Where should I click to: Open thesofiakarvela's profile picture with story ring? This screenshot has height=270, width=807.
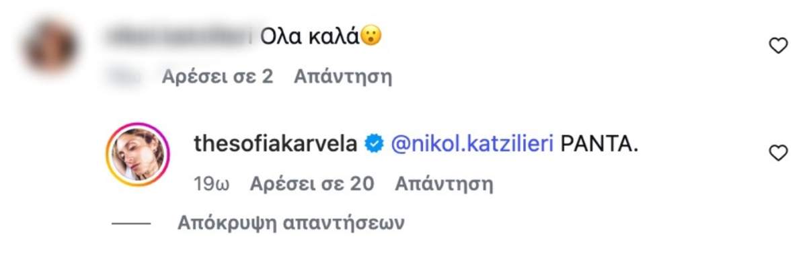tap(138, 155)
